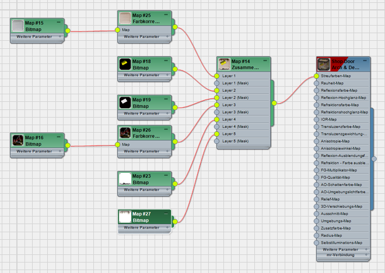Viewport: 385px width, 273px height.
Task: Click the Rauheit-Map input socket
Action: tap(317, 83)
